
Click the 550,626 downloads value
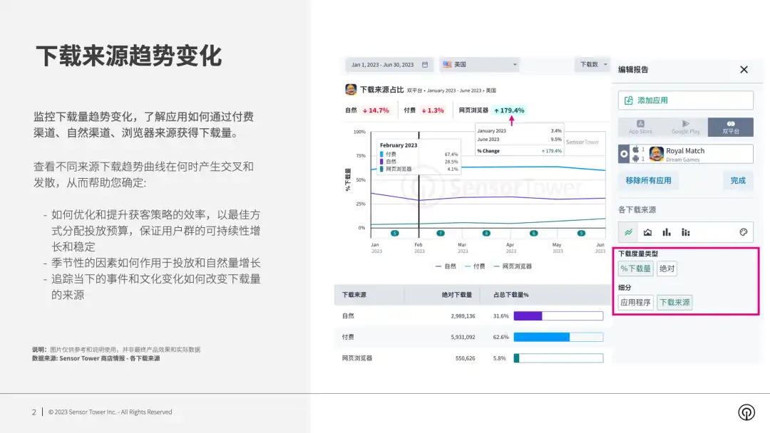pyautogui.click(x=465, y=358)
